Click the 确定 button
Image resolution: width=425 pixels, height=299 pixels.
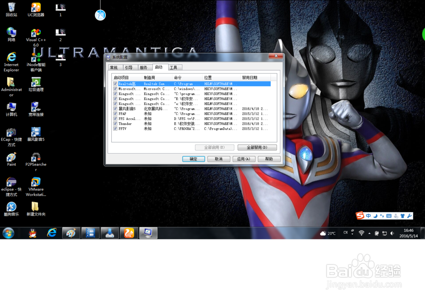click(193, 159)
